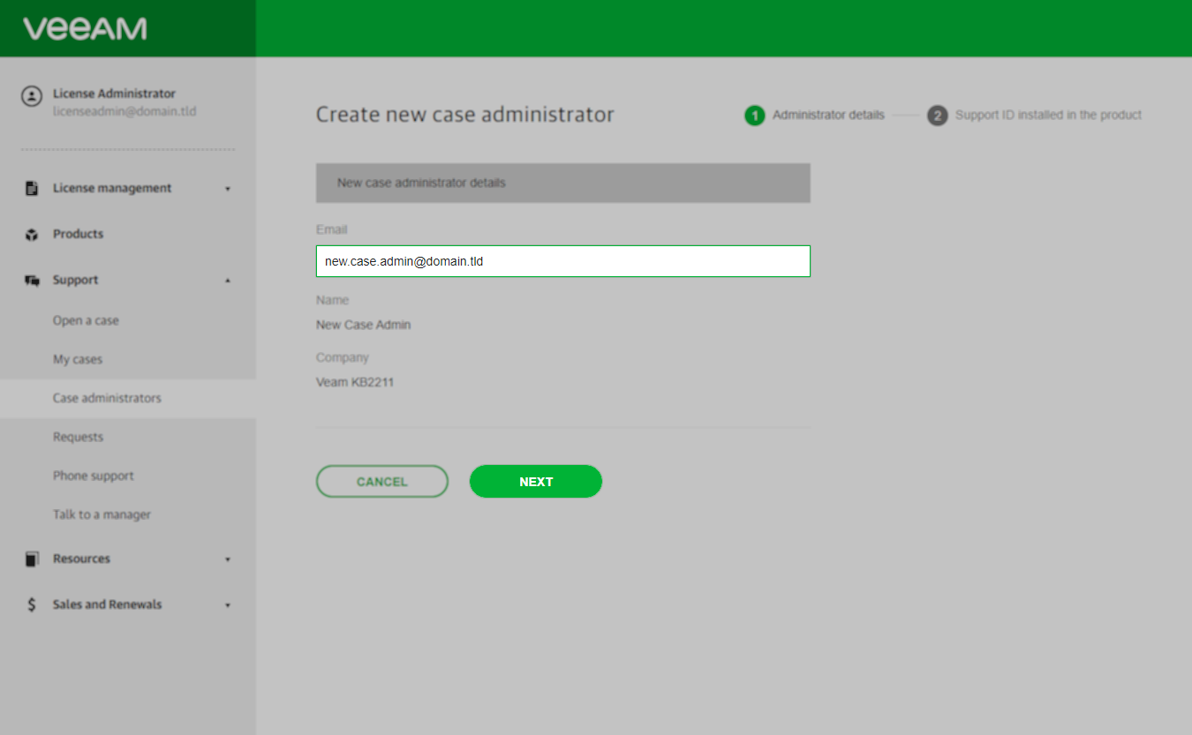
Task: Open the Support menu item
Action: (75, 280)
